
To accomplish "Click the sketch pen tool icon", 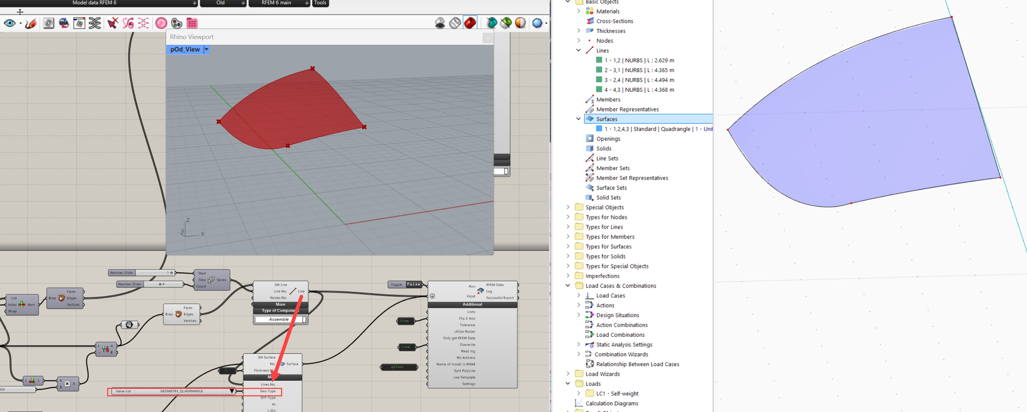I will [31, 23].
